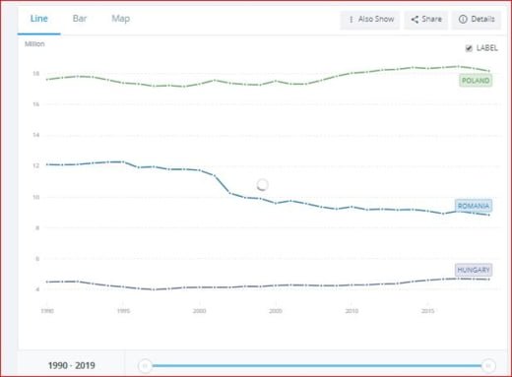
Task: Click the Also Show button
Action: (x=370, y=20)
